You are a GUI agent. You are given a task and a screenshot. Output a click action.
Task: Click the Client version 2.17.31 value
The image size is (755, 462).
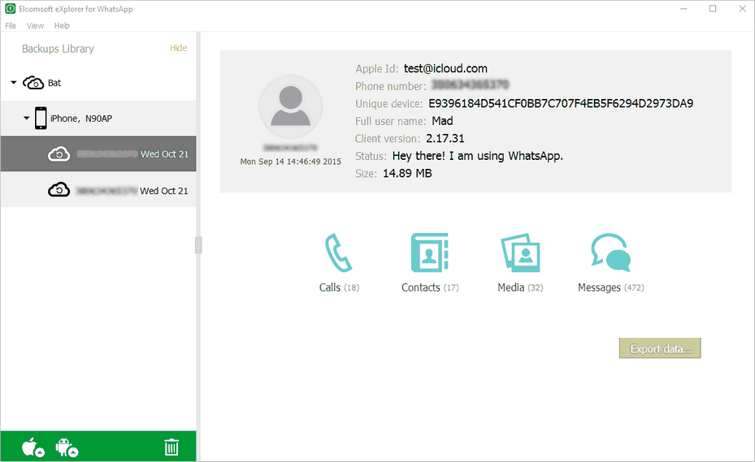[445, 139]
